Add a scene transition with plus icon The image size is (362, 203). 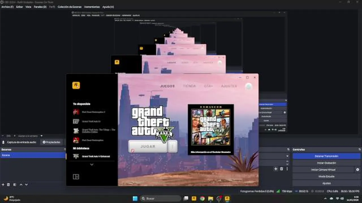coord(276,169)
